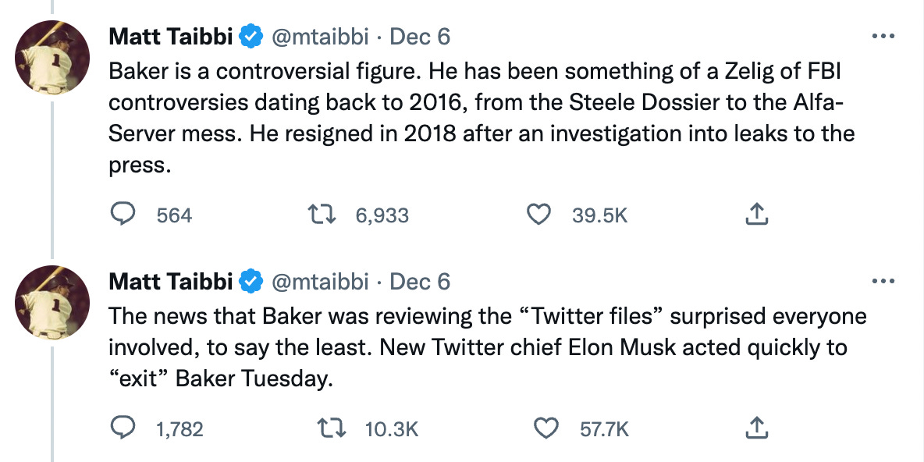Open the @mtaibbi handle on second tweet
Screen dimensions: 924x462
pos(319,282)
